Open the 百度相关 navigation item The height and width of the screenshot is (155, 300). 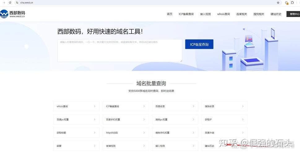[x=242, y=14]
